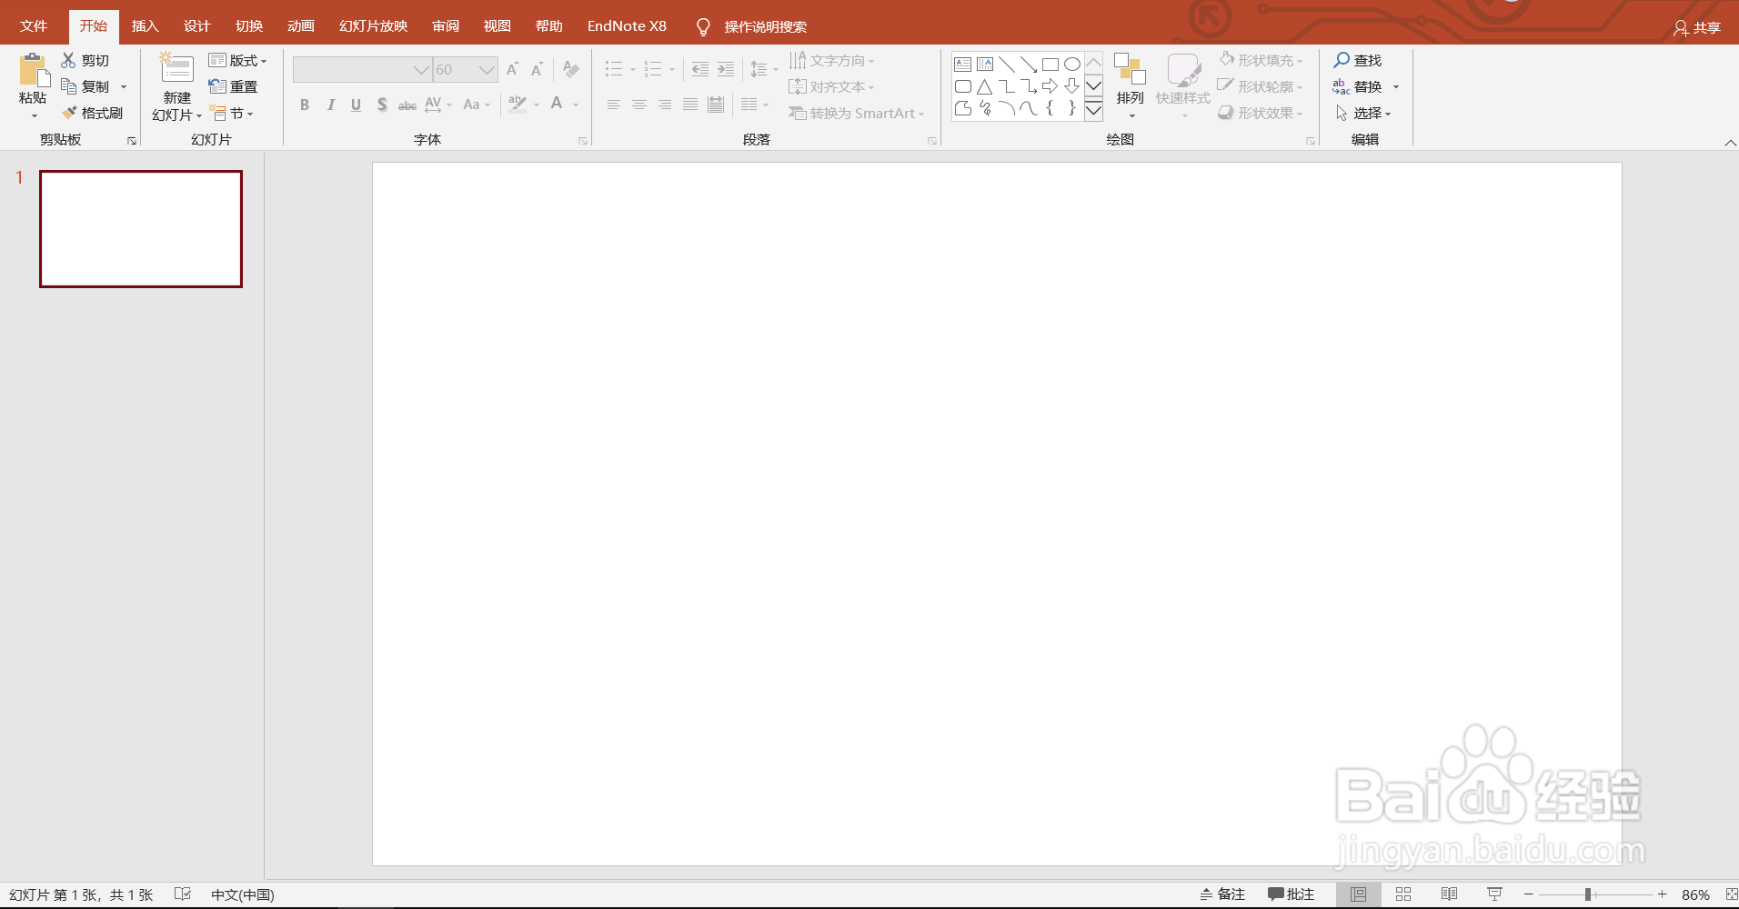Image resolution: width=1739 pixels, height=909 pixels.
Task: Open the File (文件) tab
Action: (34, 26)
